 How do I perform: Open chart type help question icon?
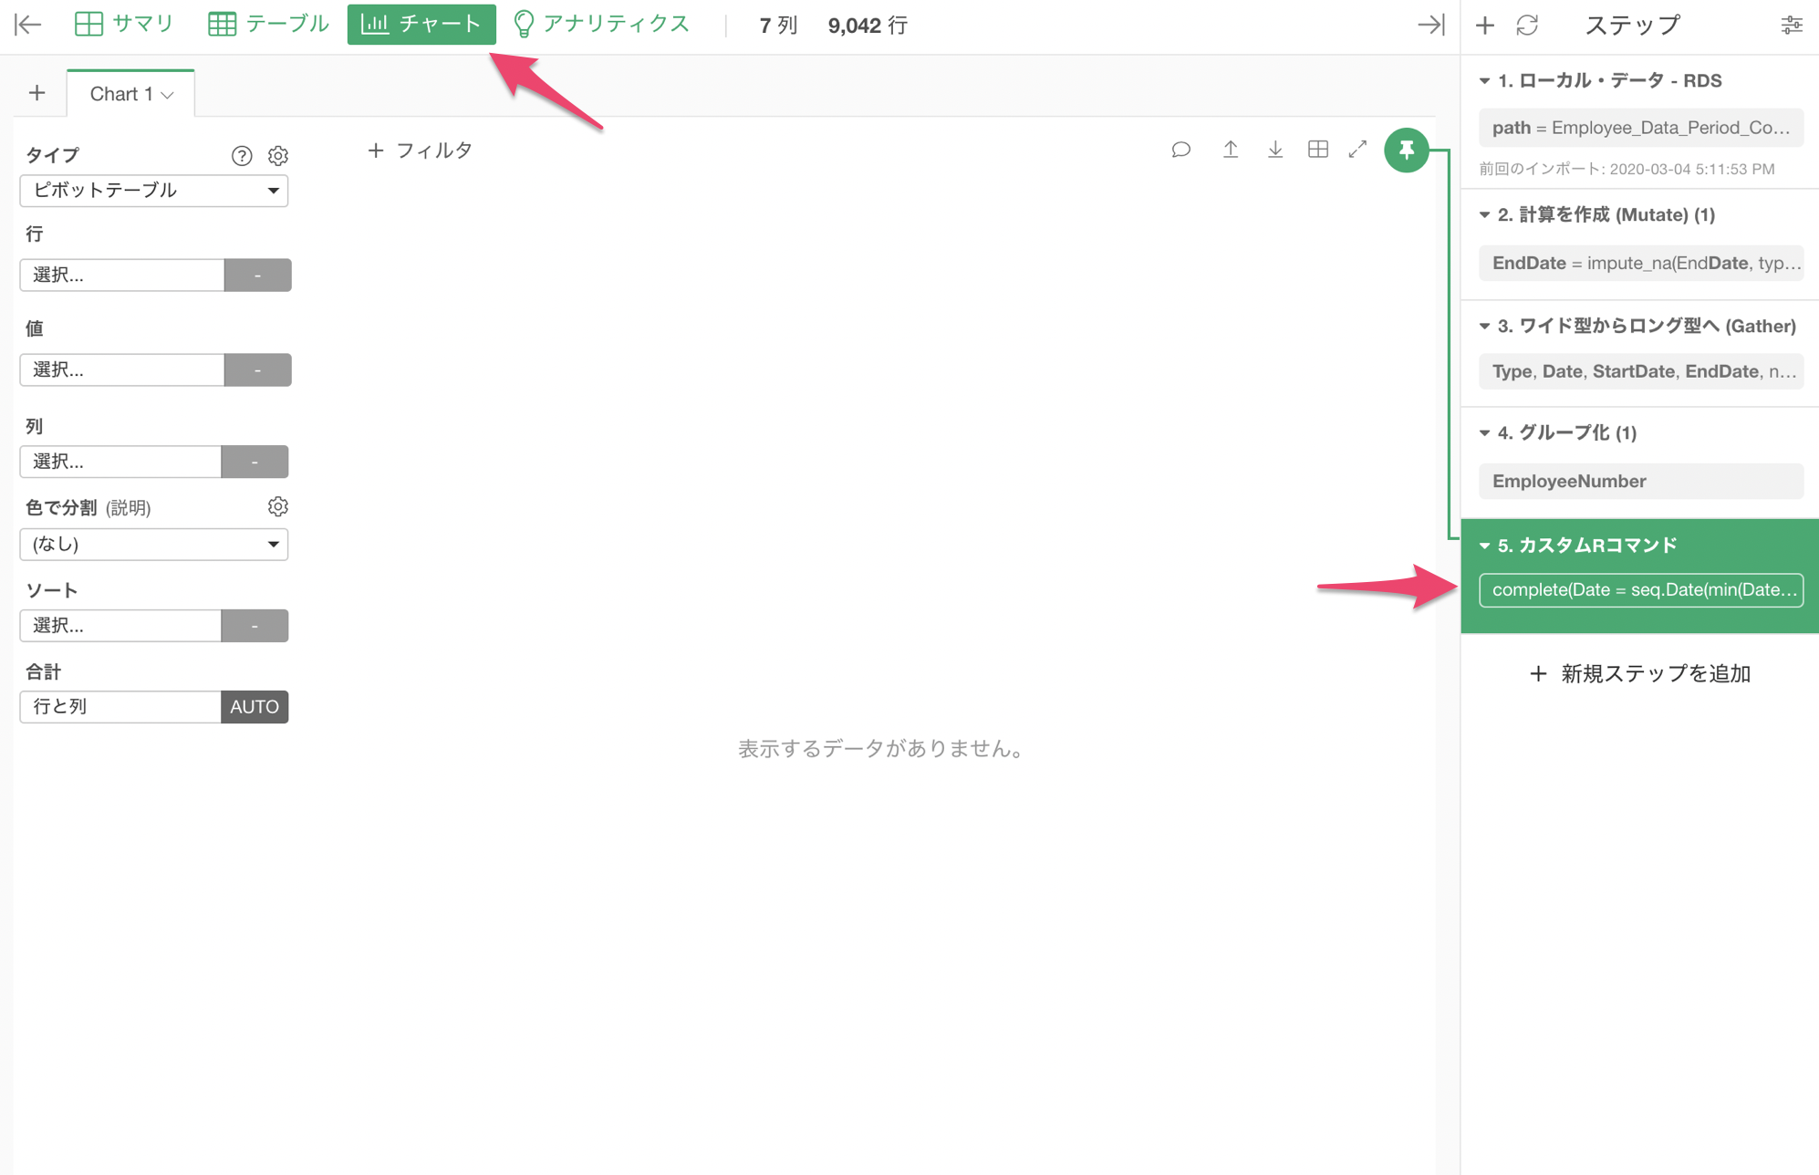click(241, 156)
